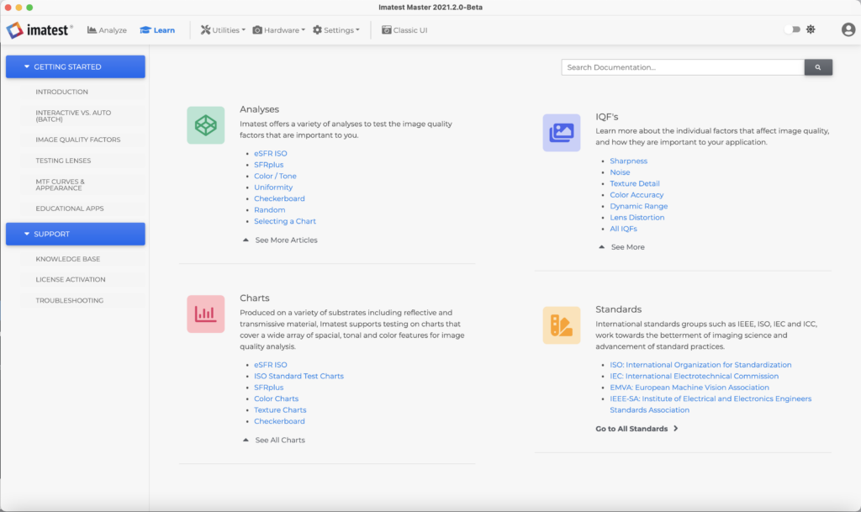Focus the Search Documentation field
This screenshot has width=861, height=512.
pos(683,67)
